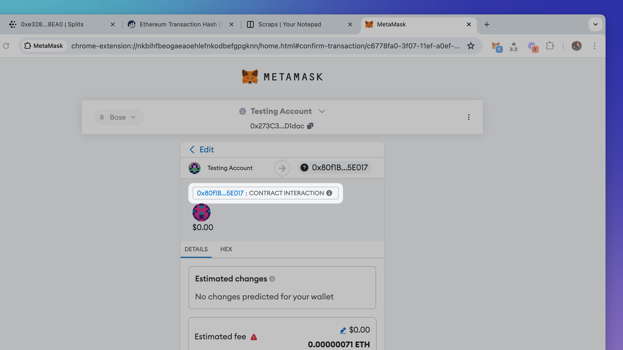Open the Base network dropdown

pos(118,117)
